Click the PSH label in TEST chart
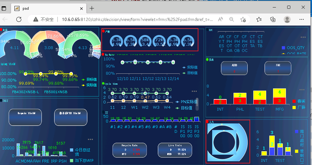 click(x=62, y=161)
